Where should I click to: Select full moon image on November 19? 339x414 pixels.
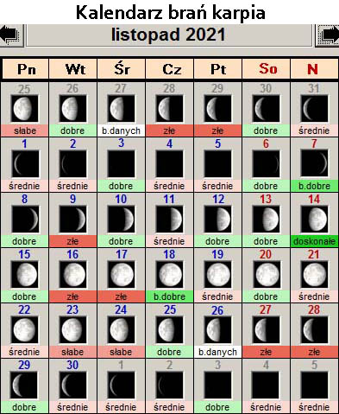point(217,275)
